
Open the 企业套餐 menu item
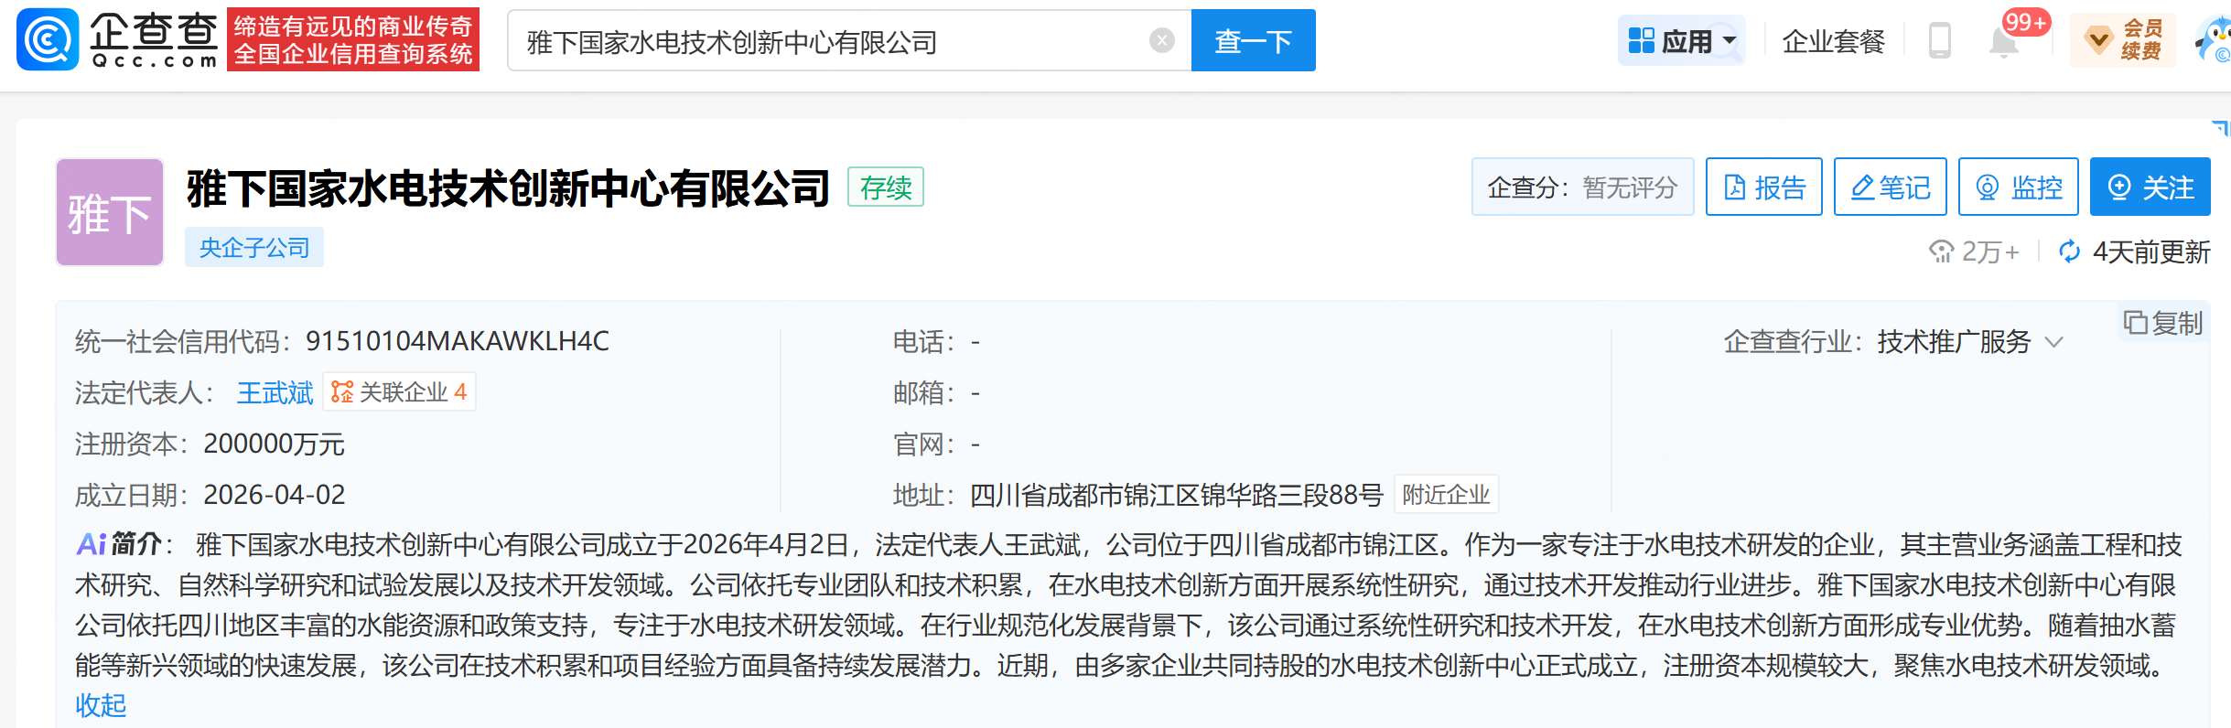tap(1833, 41)
